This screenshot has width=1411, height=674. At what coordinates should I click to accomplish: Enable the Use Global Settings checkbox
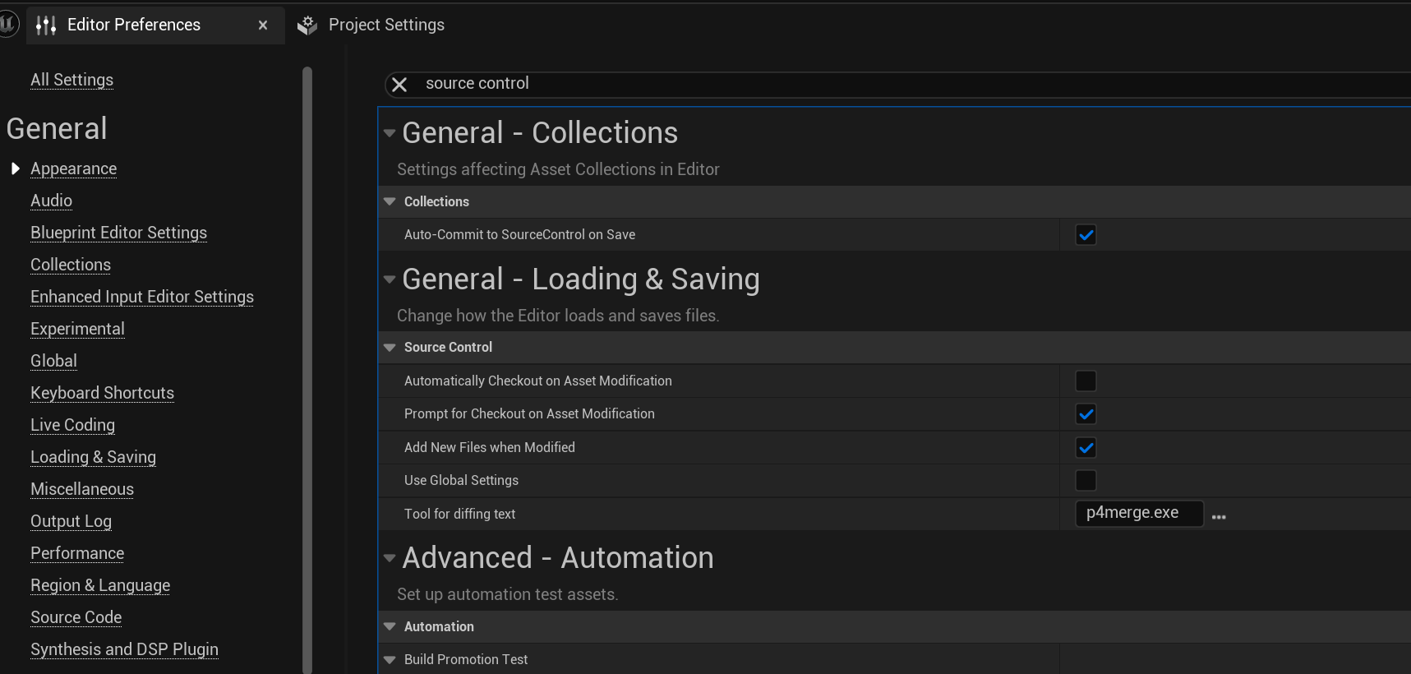(x=1086, y=481)
